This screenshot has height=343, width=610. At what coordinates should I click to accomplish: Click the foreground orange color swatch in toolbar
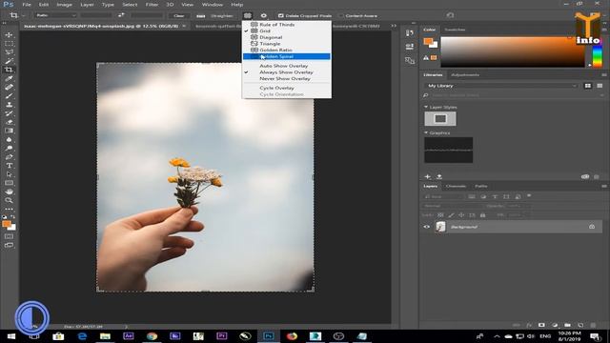point(7,224)
